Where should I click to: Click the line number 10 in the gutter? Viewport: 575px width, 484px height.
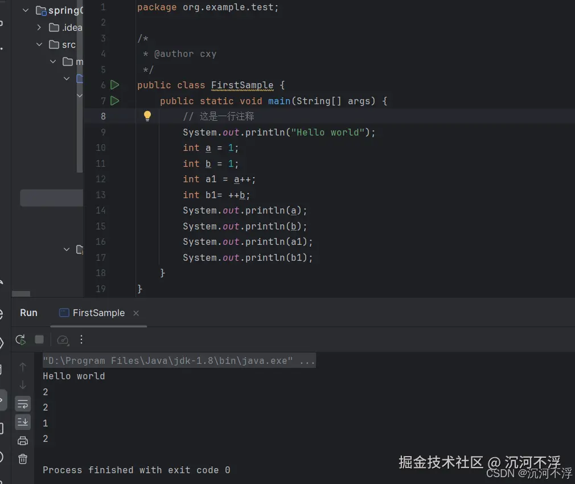pos(101,148)
